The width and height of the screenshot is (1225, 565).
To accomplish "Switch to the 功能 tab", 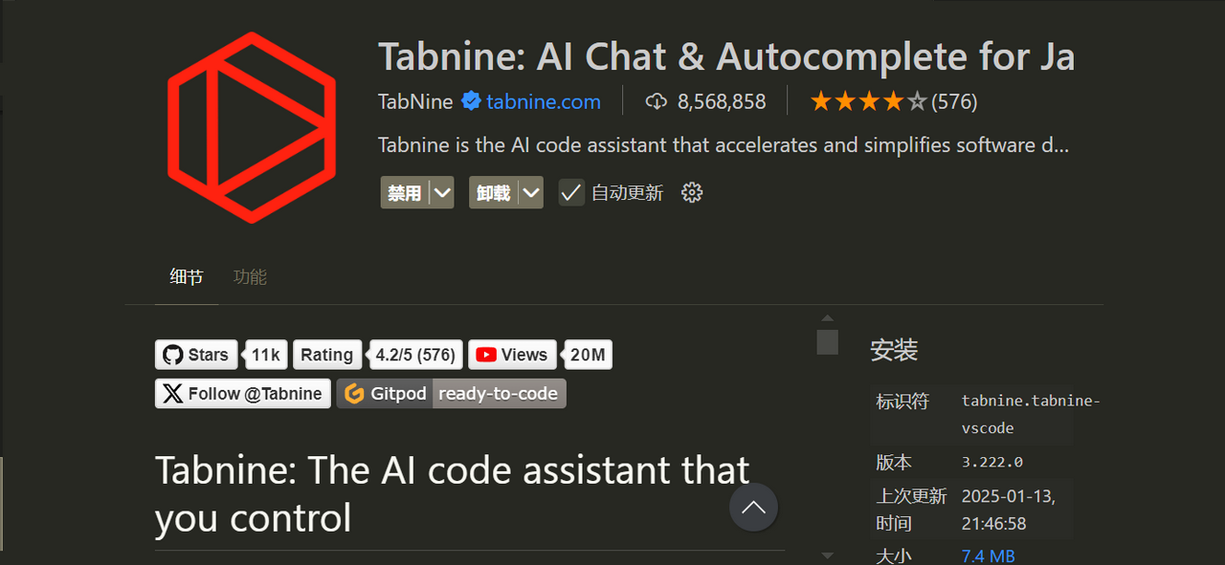I will (x=250, y=277).
